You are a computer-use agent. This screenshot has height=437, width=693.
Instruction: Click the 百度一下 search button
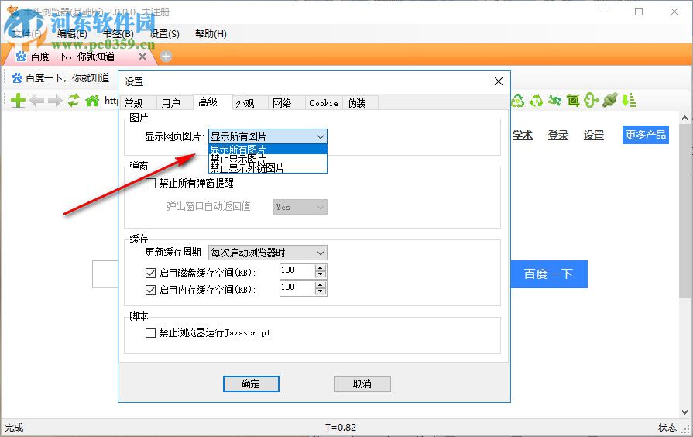click(x=549, y=274)
